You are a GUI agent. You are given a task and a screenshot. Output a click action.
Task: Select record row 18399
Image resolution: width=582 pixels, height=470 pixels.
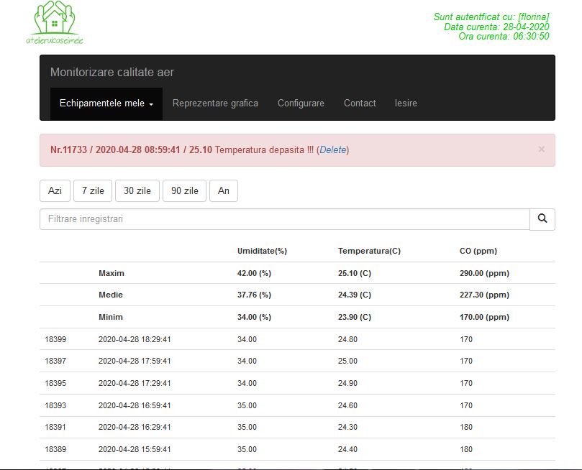click(55, 339)
